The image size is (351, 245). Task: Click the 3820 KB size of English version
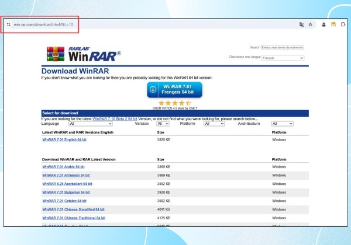(x=164, y=139)
